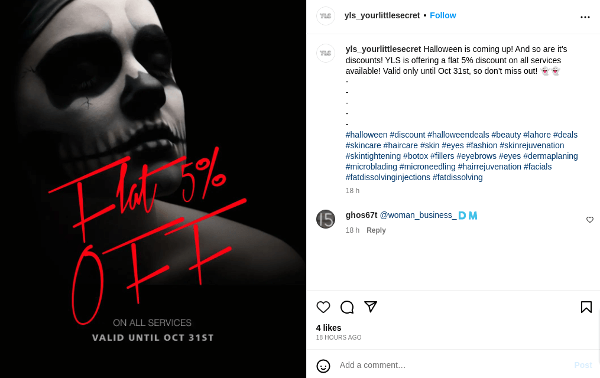Open the #microblading hashtag
The width and height of the screenshot is (600, 378).
click(x=371, y=167)
